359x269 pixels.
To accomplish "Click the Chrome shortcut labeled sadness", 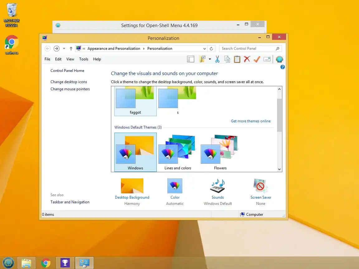I will [12, 45].
